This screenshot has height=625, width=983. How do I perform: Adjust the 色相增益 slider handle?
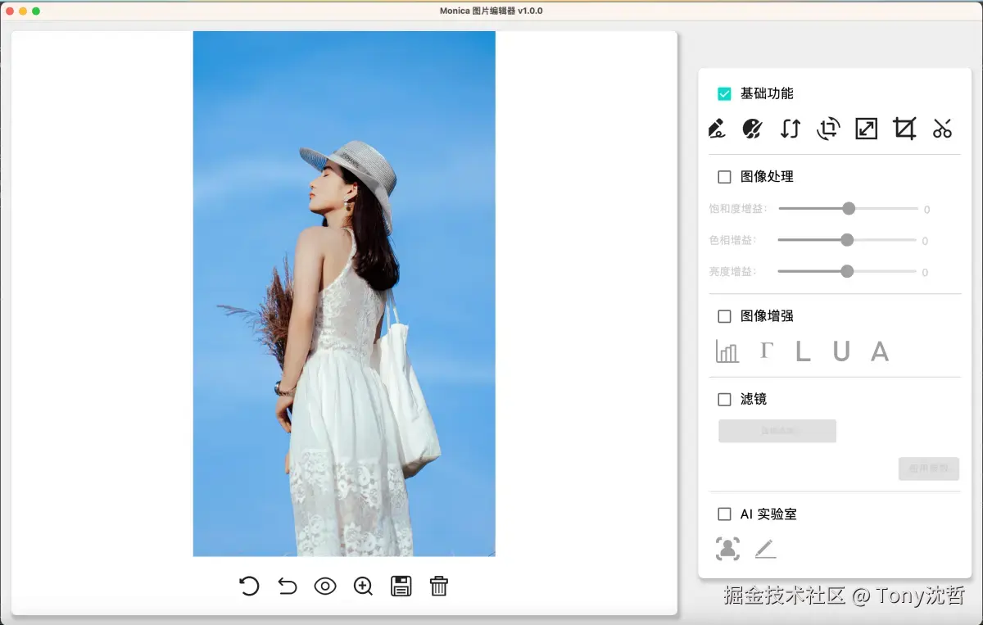pyautogui.click(x=847, y=240)
